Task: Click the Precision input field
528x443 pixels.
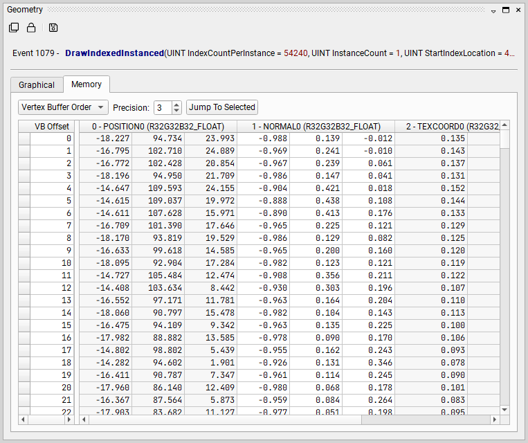Action: click(163, 107)
